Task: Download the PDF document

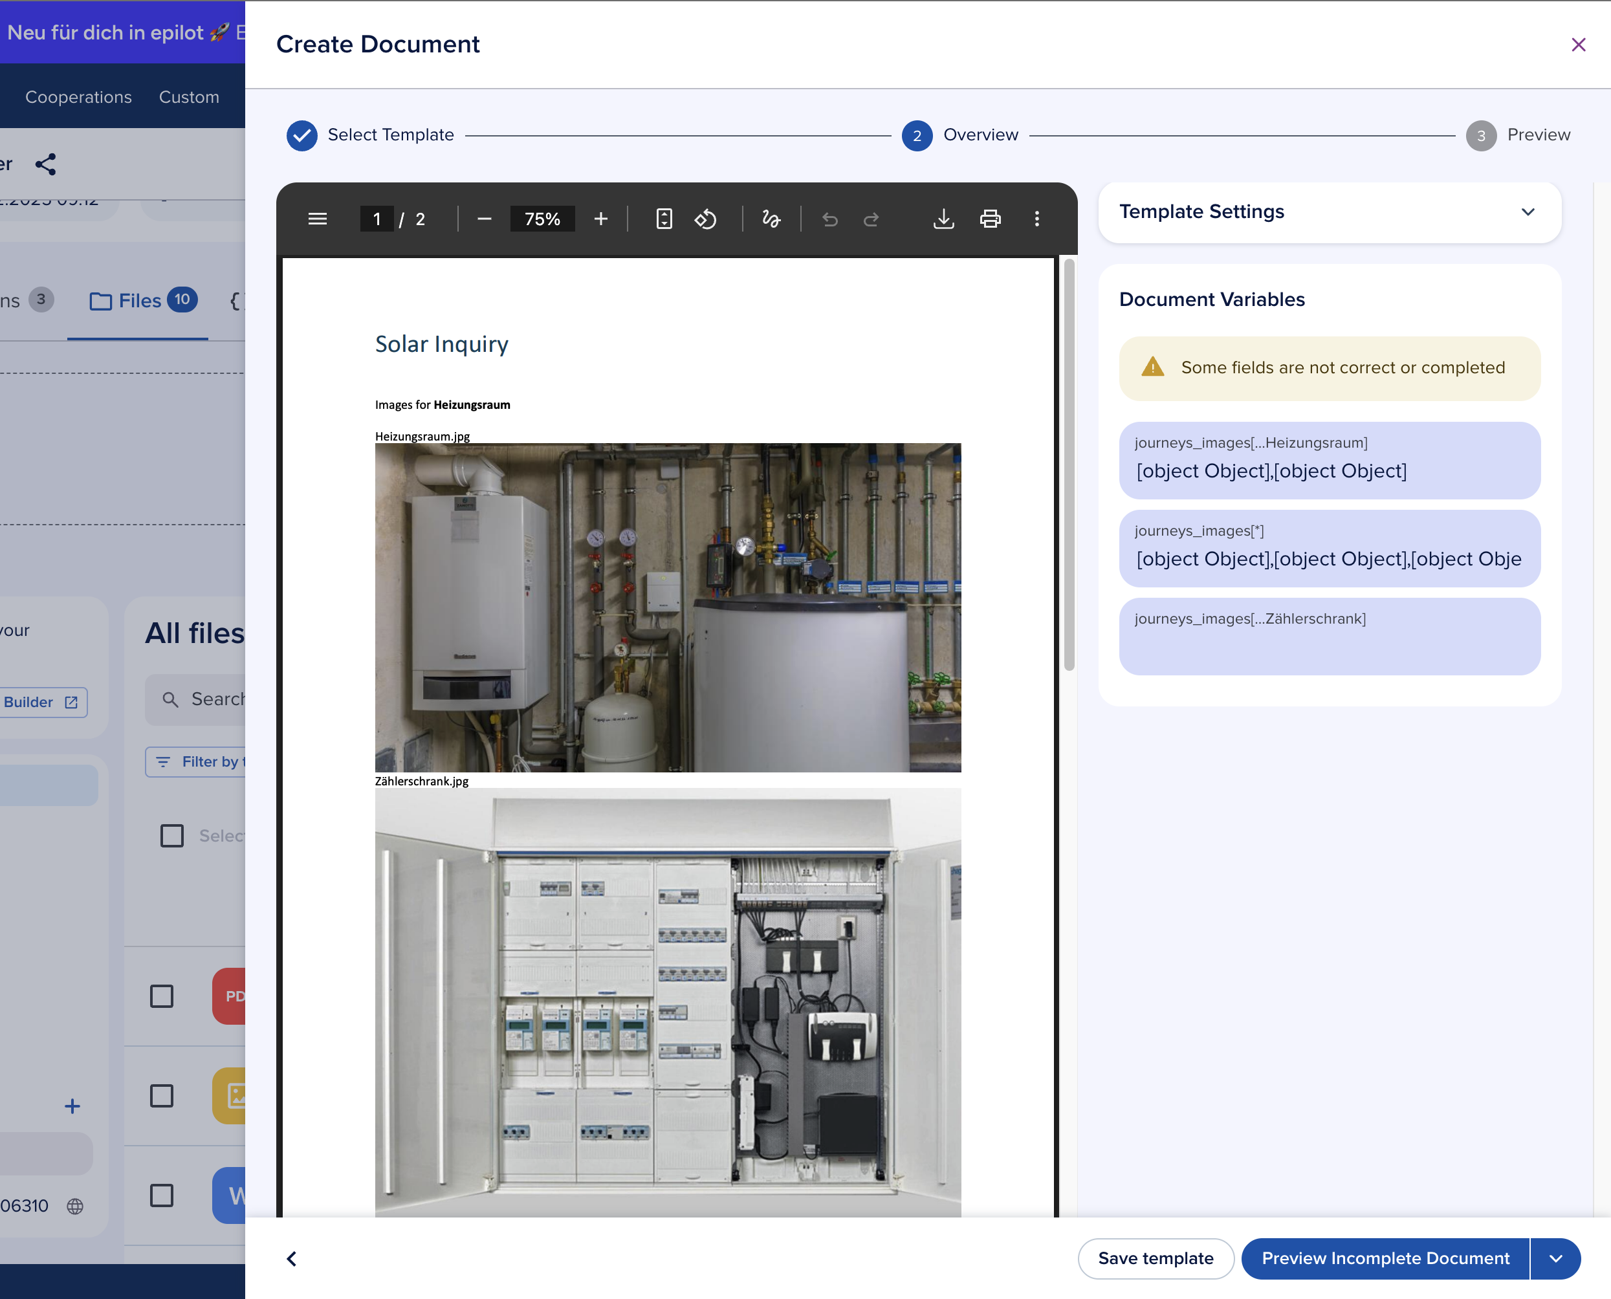Action: pyautogui.click(x=943, y=219)
